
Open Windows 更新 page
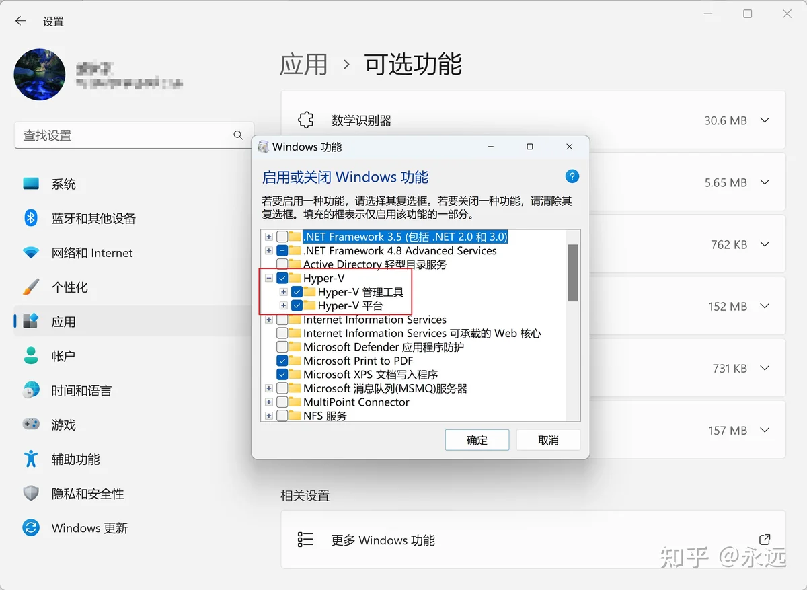133,528
